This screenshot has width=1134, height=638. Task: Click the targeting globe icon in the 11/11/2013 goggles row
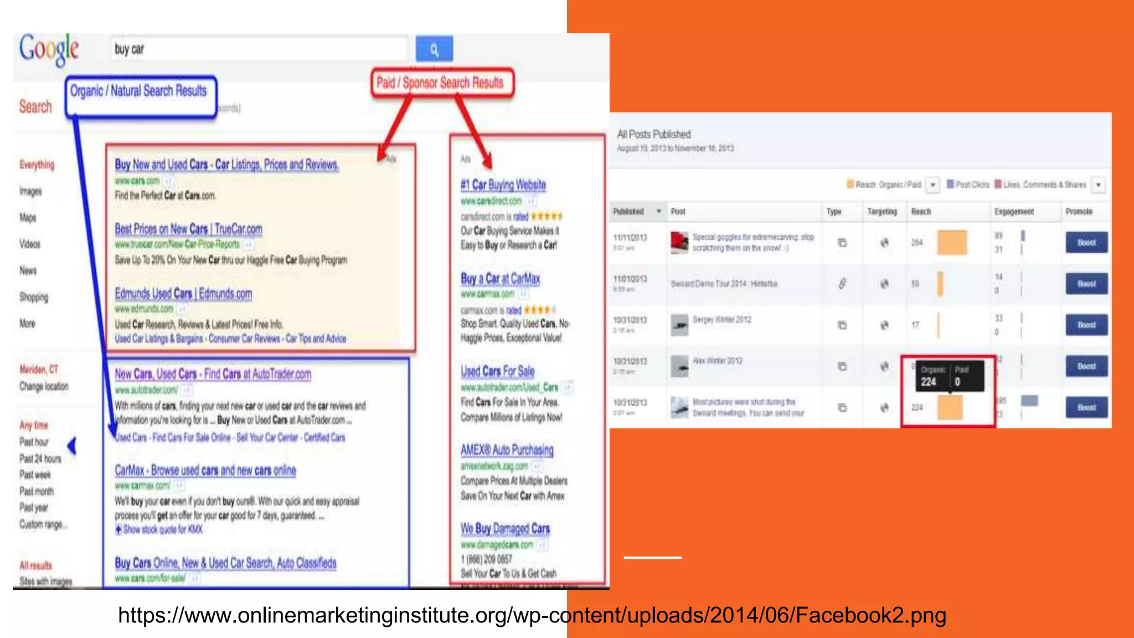point(884,243)
